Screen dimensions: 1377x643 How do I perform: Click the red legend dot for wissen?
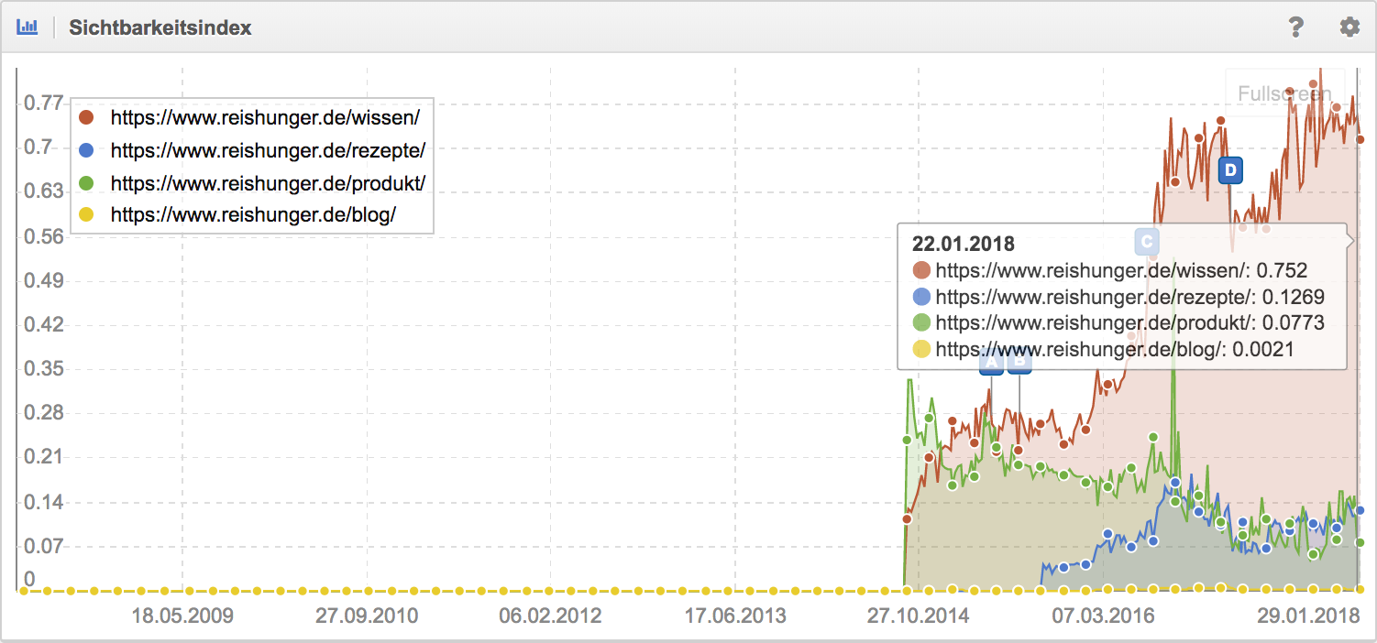point(86,117)
